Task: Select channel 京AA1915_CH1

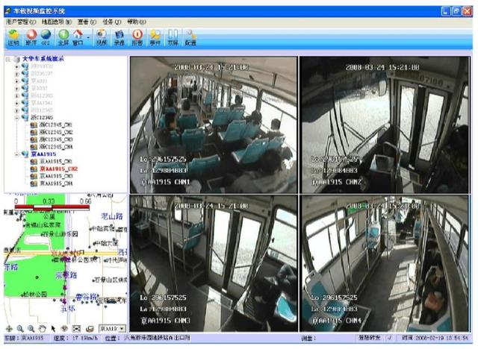Action: click(56, 161)
